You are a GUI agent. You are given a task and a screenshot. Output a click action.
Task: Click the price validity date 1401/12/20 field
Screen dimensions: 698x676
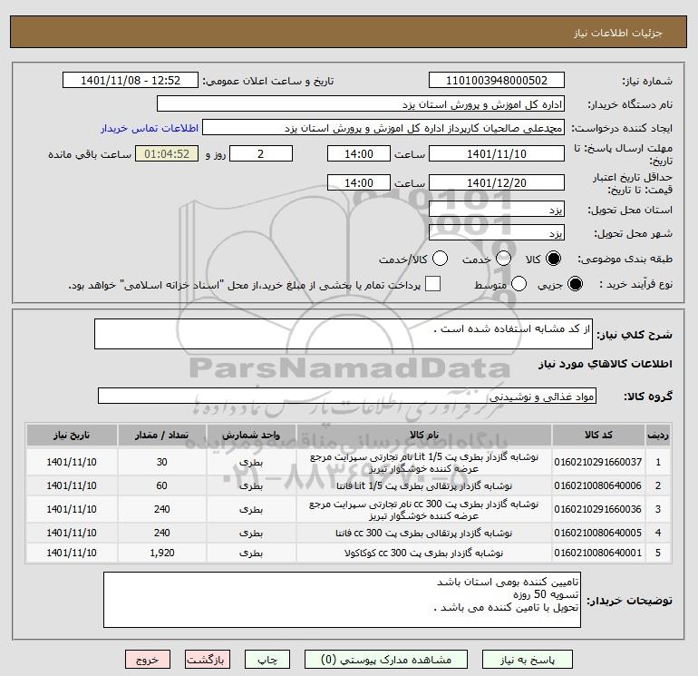(x=497, y=182)
